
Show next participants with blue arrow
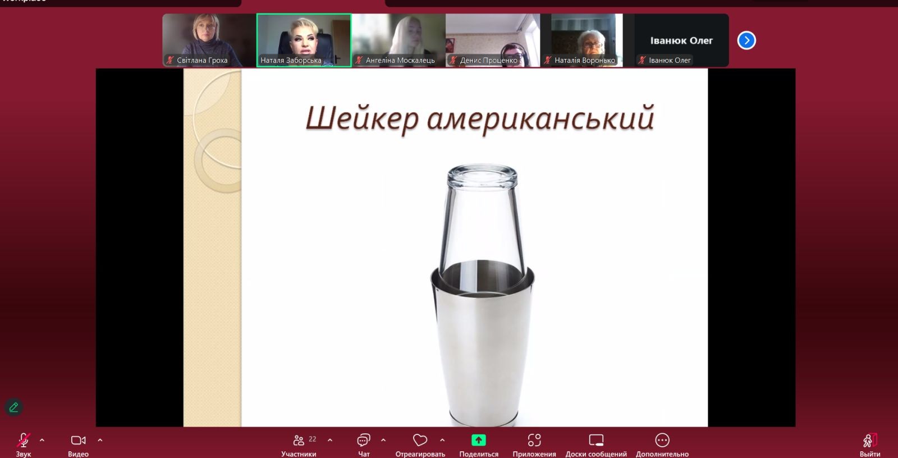coord(746,40)
